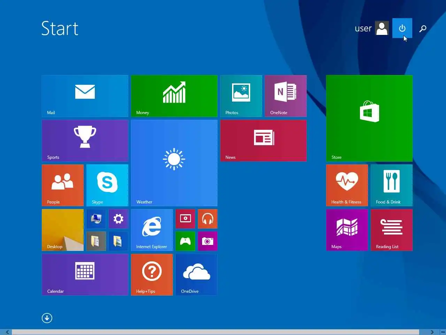Open the Reading List tile

392,230
